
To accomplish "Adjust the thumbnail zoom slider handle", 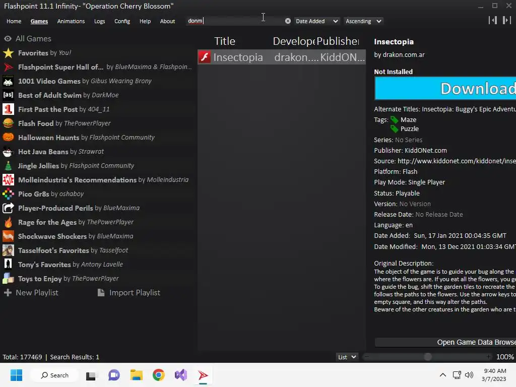I will pyautogui.click(x=427, y=357).
